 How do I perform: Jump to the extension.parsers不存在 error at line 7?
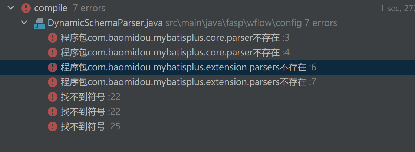[x=188, y=82]
